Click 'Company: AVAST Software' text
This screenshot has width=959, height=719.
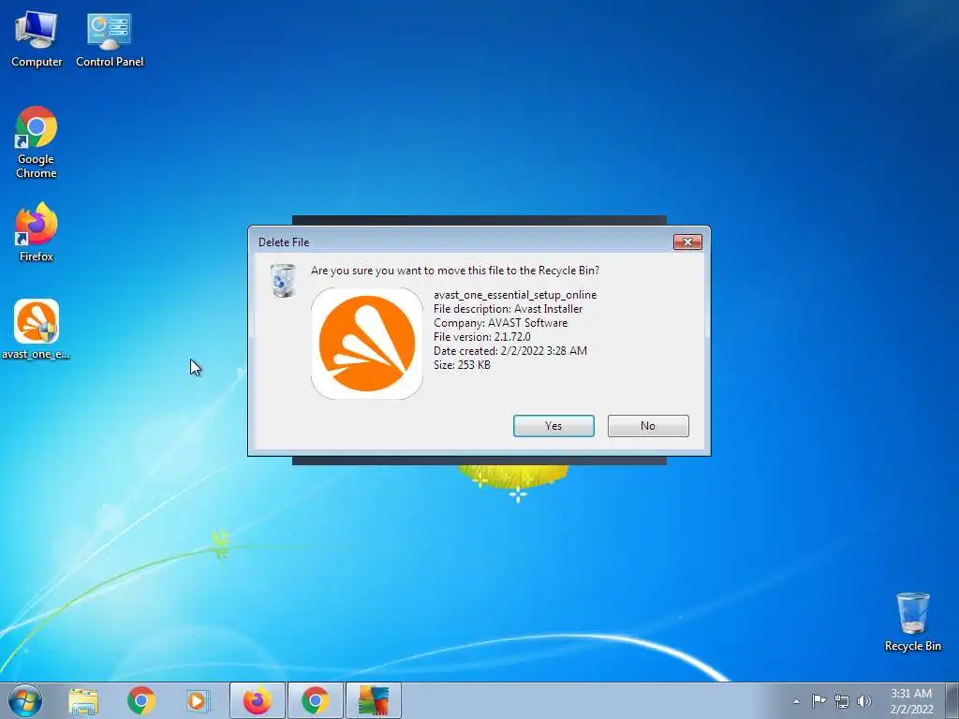(500, 323)
